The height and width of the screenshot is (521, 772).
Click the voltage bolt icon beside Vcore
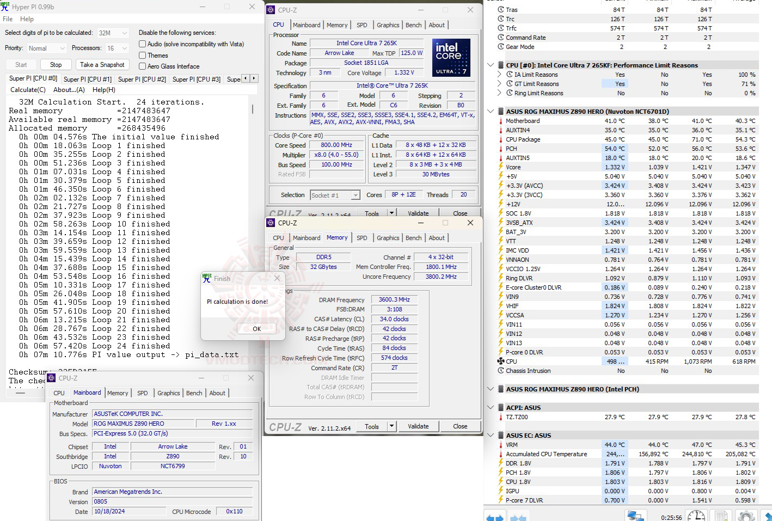coord(501,167)
